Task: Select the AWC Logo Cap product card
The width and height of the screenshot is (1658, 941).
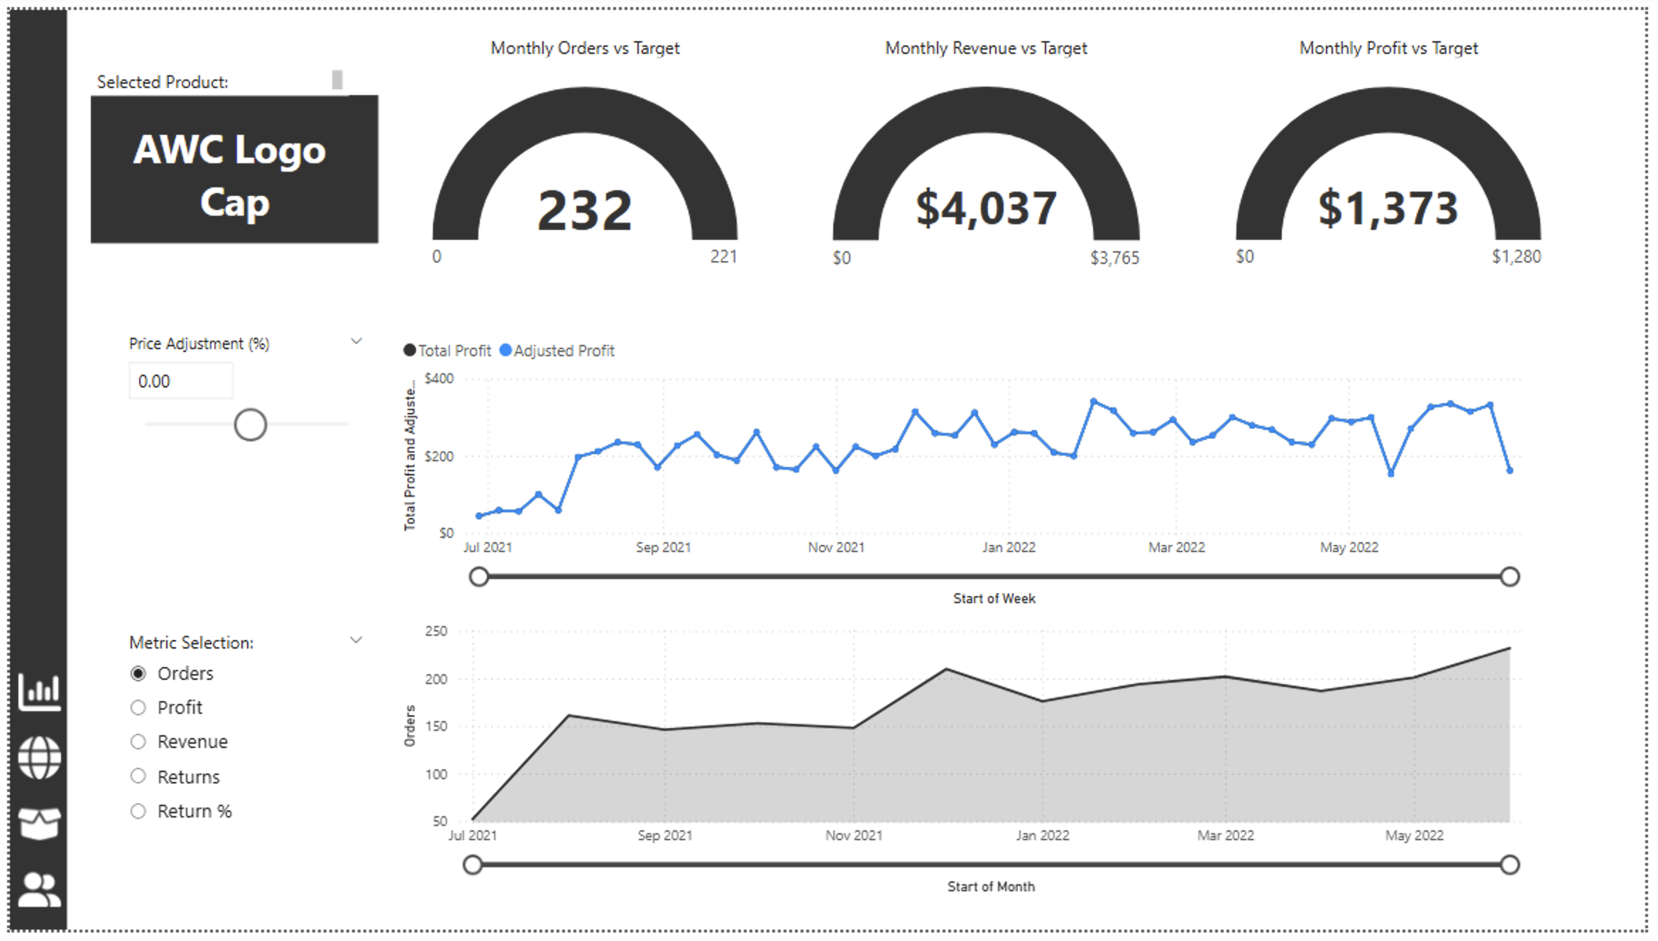Action: pos(234,170)
